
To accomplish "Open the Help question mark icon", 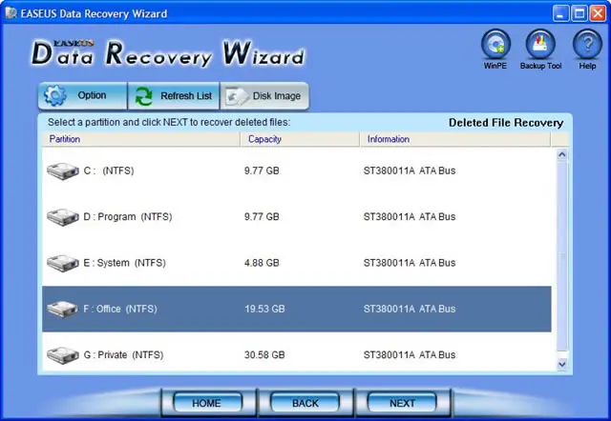I will pos(587,45).
